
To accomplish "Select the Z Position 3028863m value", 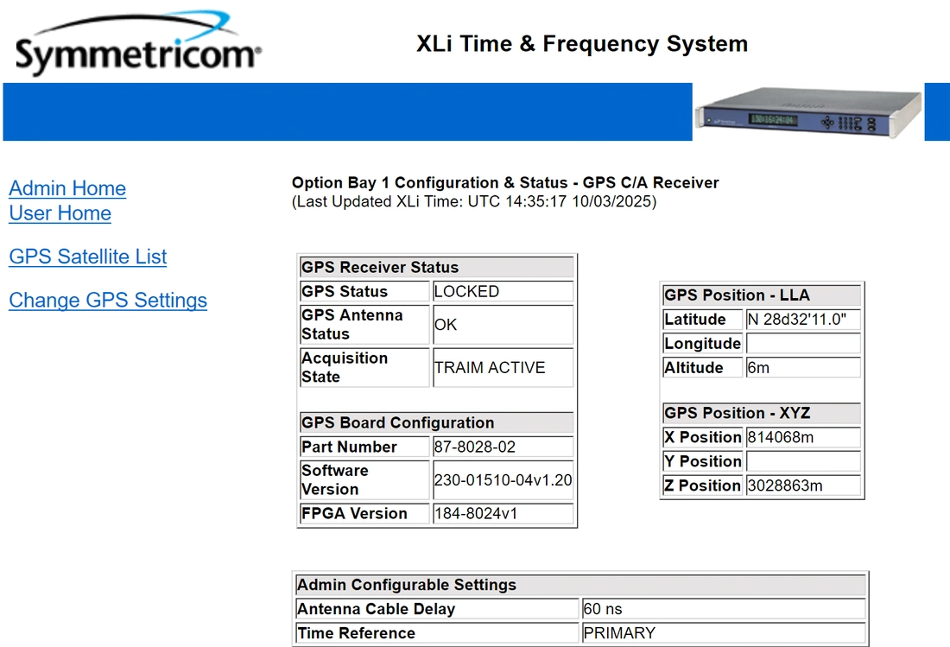I will point(803,485).
